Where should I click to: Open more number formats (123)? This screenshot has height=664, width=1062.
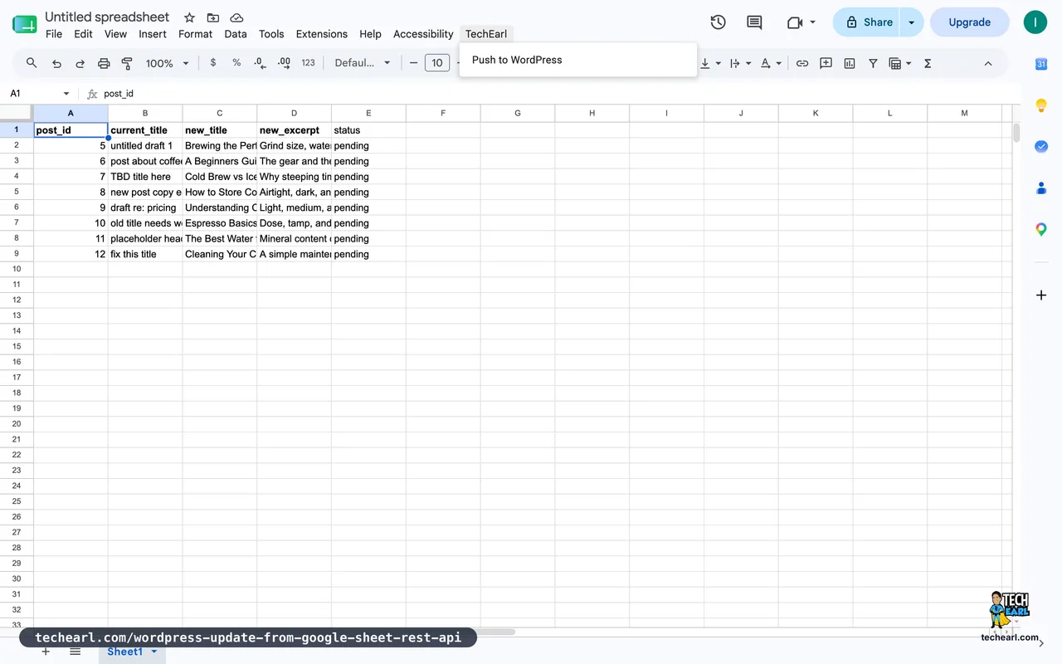tap(308, 63)
